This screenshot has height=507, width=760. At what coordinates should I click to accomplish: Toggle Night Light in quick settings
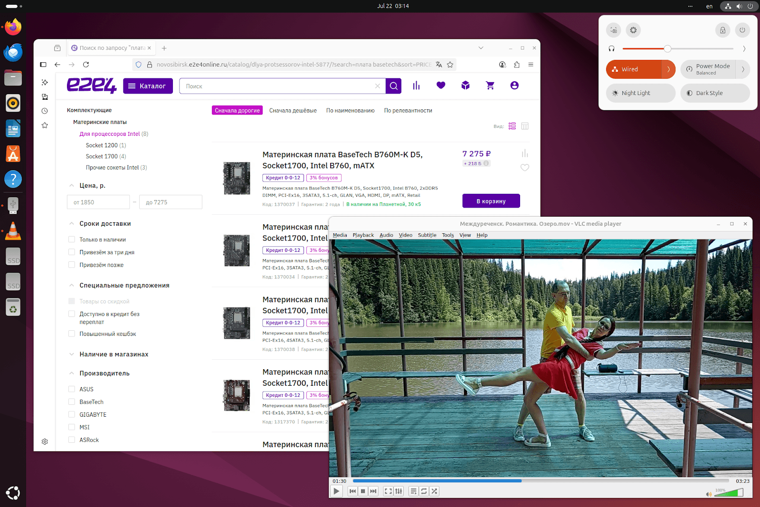(x=640, y=93)
